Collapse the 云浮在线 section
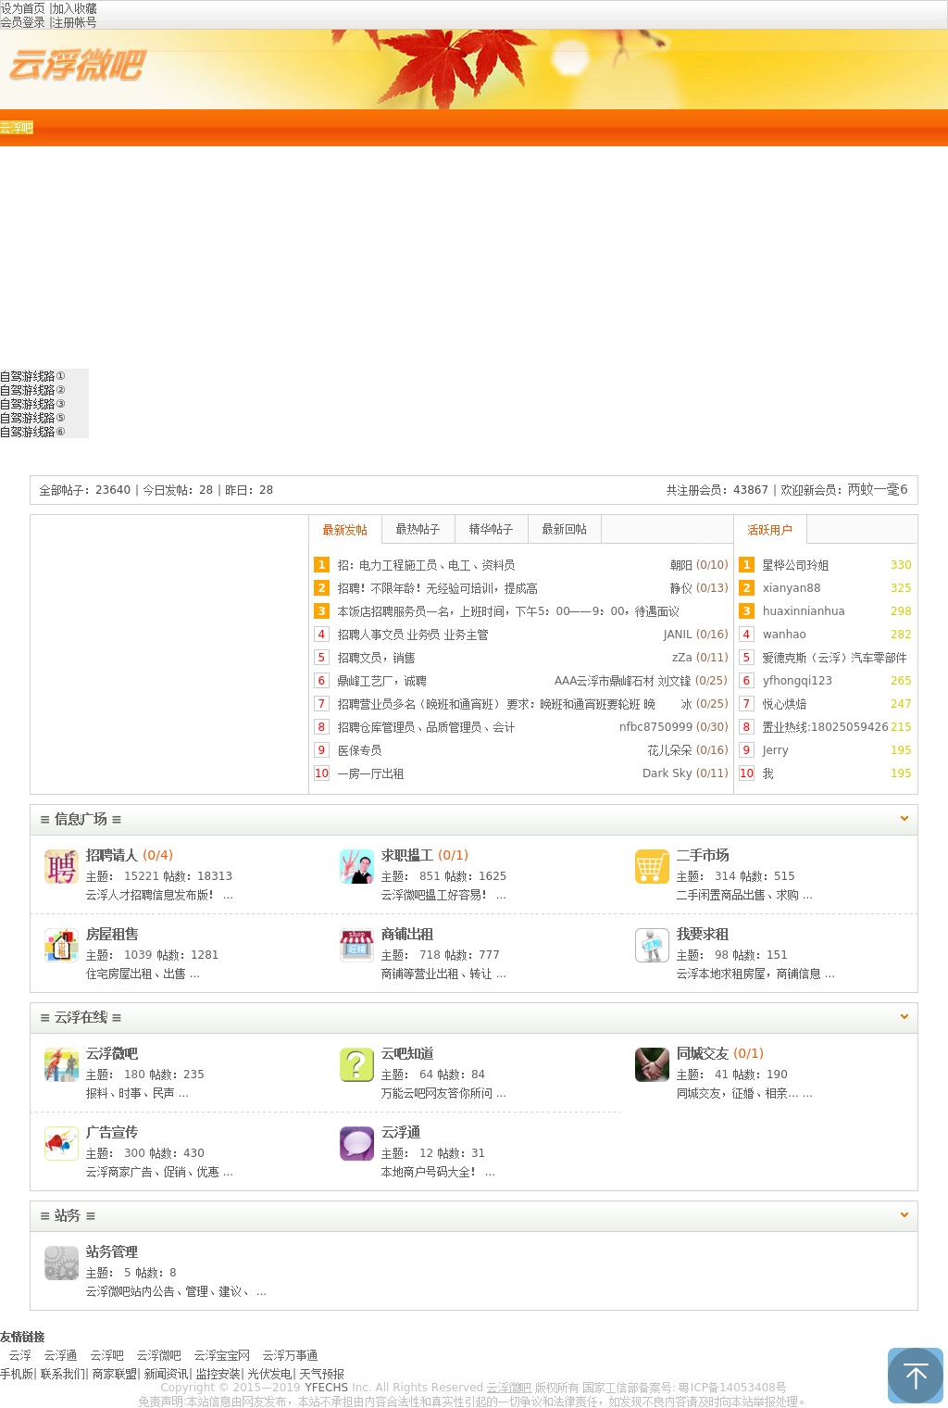This screenshot has height=1408, width=948. 904,1016
